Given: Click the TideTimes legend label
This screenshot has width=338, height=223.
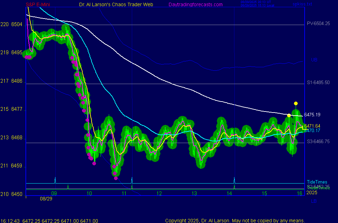Looking at the screenshot, I should [317, 182].
